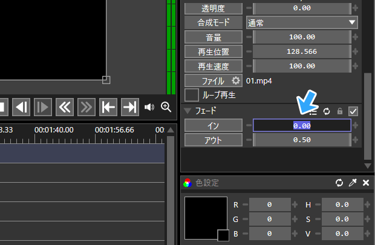This screenshot has width=375, height=245.
Task: Click the 透明度 value field 0.00
Action: 302,8
